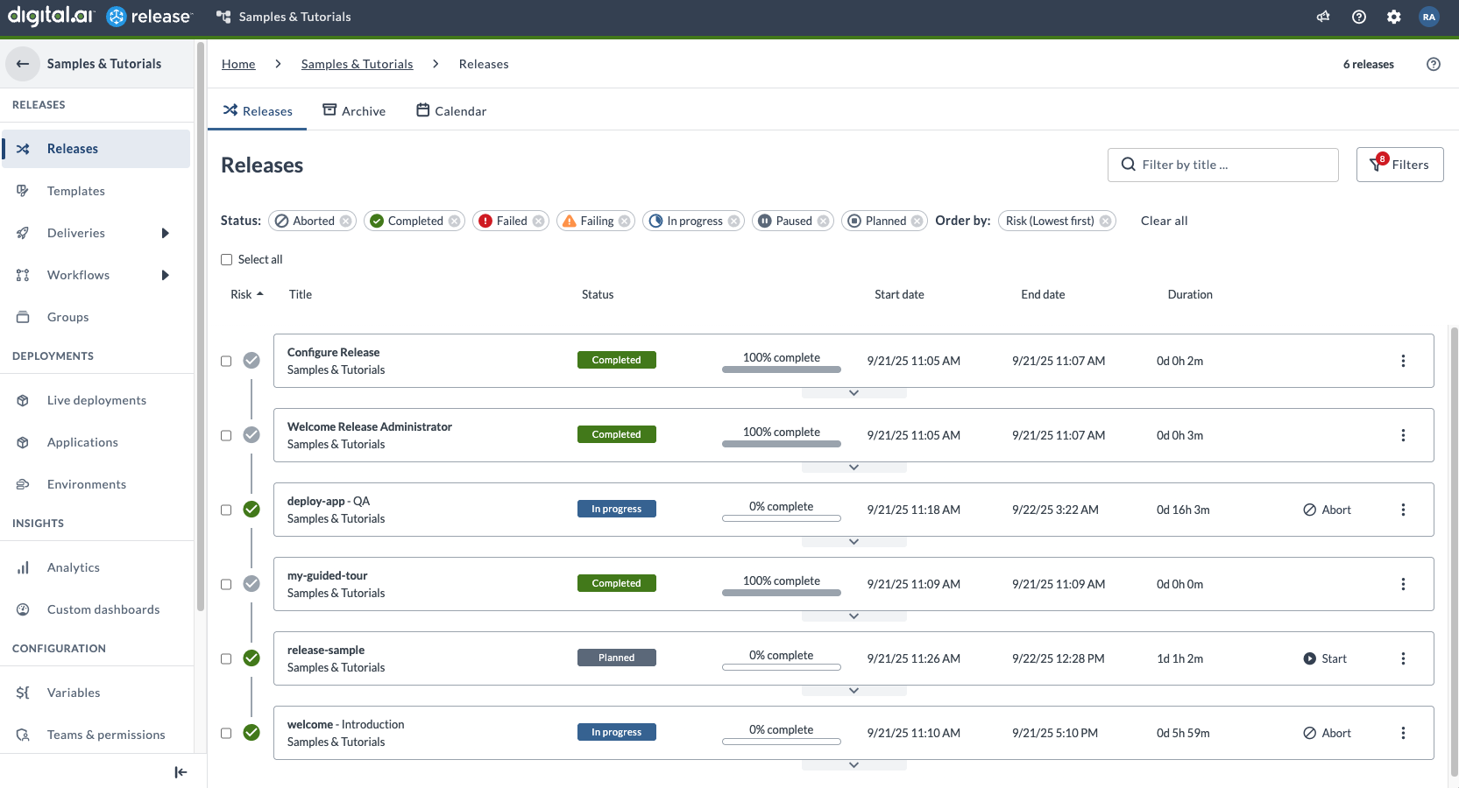Click the announcements megaphone icon
This screenshot has height=788, width=1459.
coord(1323,17)
